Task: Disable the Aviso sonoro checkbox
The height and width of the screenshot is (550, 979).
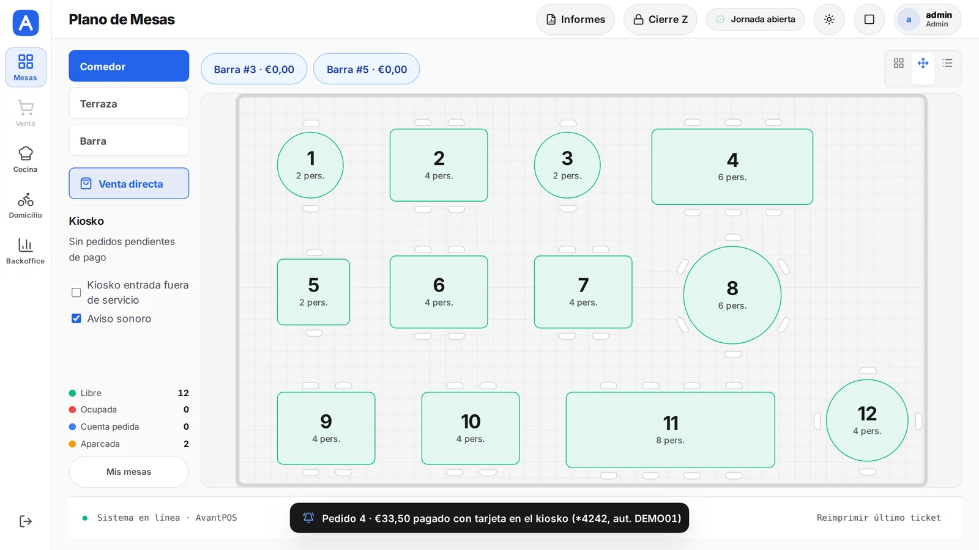Action: [x=76, y=318]
